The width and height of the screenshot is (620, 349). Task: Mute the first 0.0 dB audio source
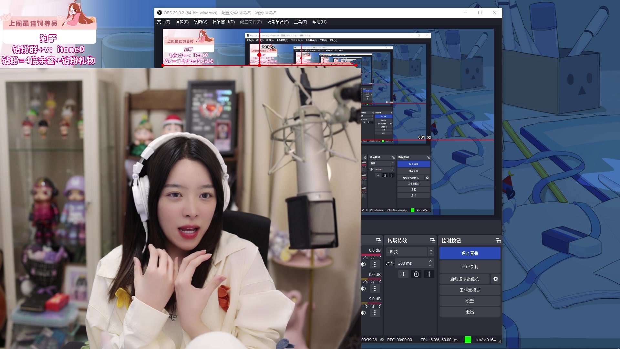coord(364,264)
